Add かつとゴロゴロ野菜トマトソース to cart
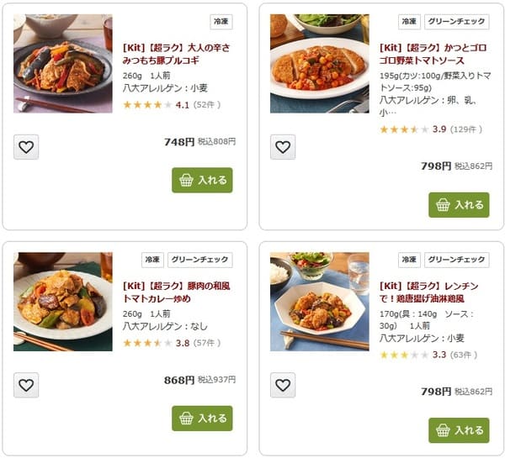This screenshot has height=458, width=505. tap(459, 205)
